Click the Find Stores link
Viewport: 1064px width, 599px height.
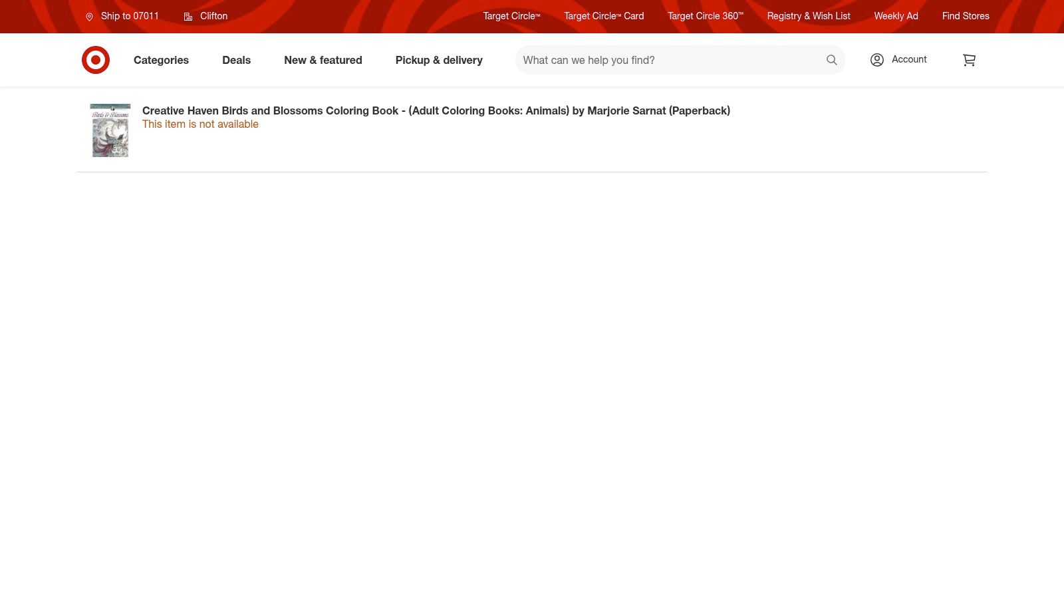click(966, 16)
